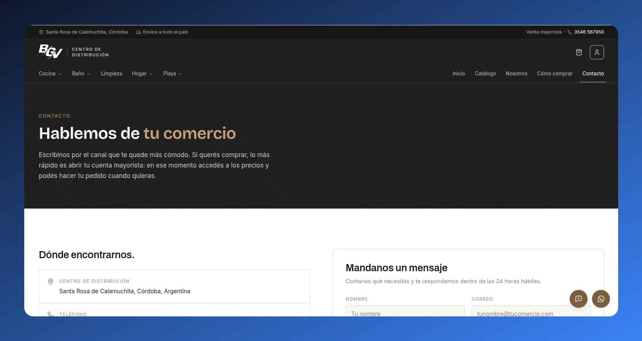The width and height of the screenshot is (642, 341).
Task: Click the BGV logo
Action: pyautogui.click(x=50, y=52)
